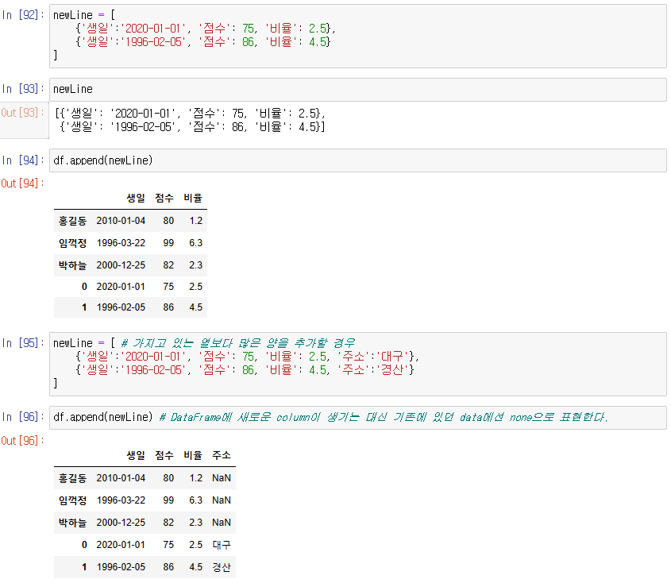This screenshot has width=671, height=583.
Task: Click 홍길동 row index in Out [96] table
Action: (x=73, y=478)
